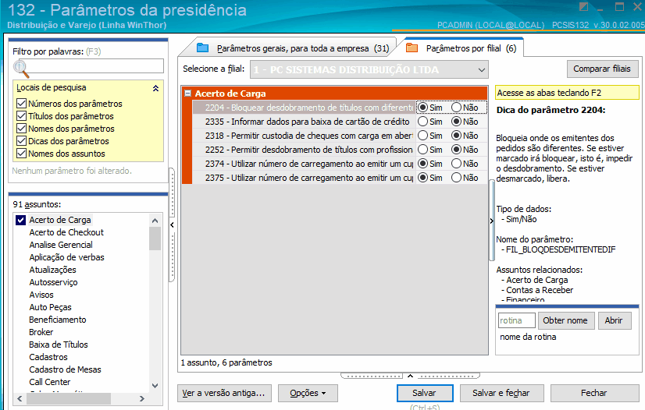Screen dimensions: 645x410
Task: Select Auto Peças subject
Action: point(50,307)
